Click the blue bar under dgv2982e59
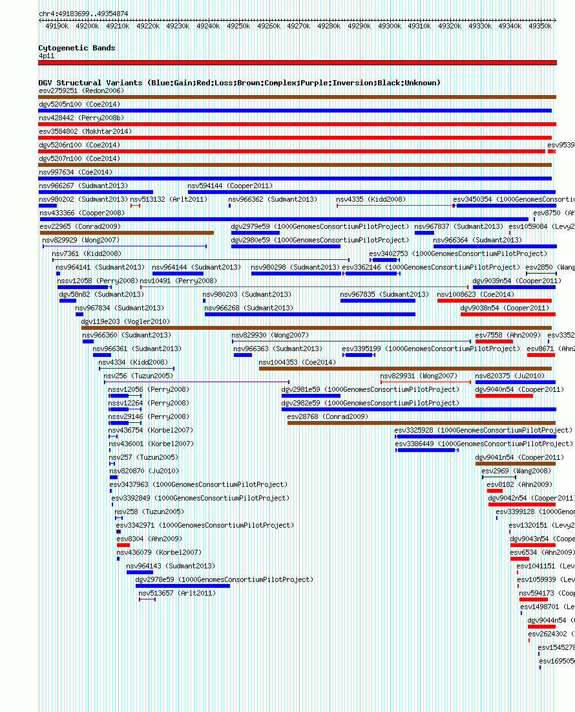Viewport: 575px width, 712px height. coord(419,409)
